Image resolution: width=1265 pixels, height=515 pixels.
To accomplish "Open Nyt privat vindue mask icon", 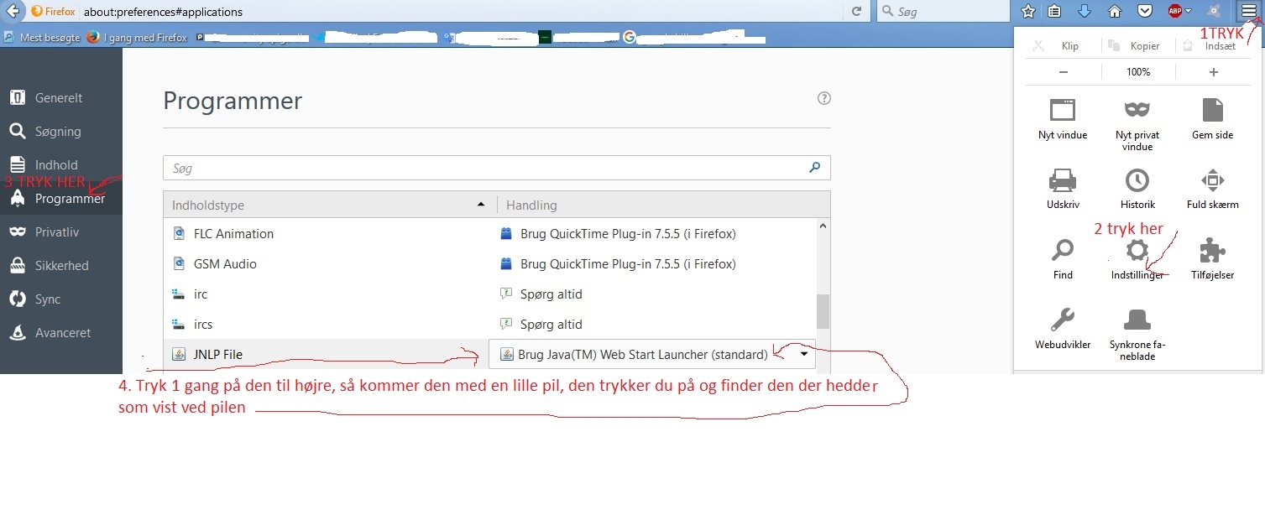I will click(x=1137, y=111).
